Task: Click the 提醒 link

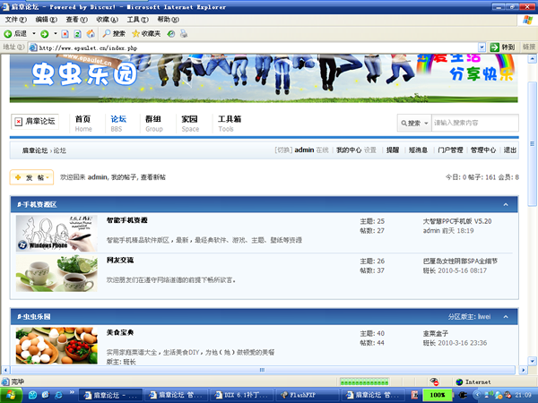Action: click(x=393, y=150)
